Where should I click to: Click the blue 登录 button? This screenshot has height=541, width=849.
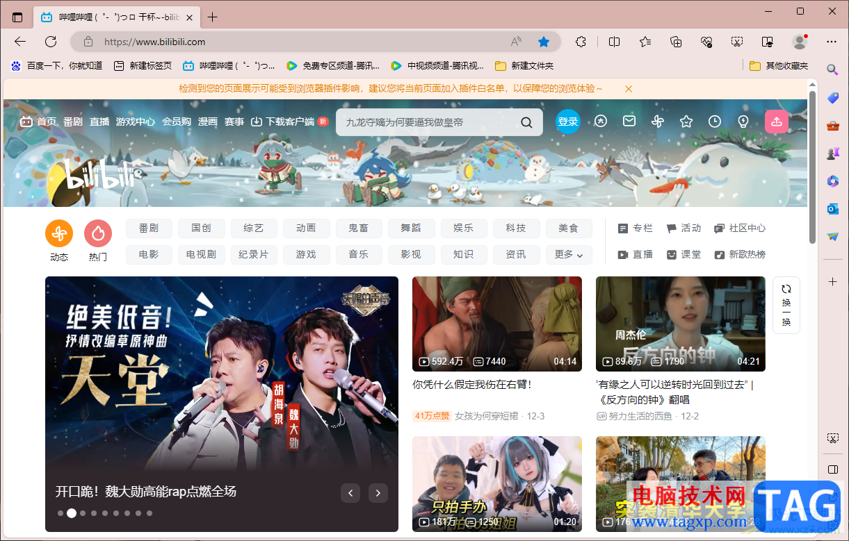coord(568,122)
